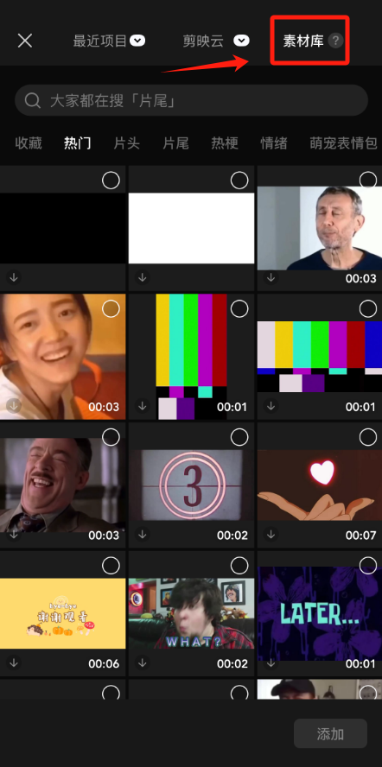Download the WHAT? meme clip
This screenshot has width=382, height=767.
pyautogui.click(x=142, y=662)
